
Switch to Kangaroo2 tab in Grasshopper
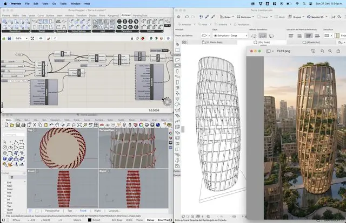click(x=114, y=16)
